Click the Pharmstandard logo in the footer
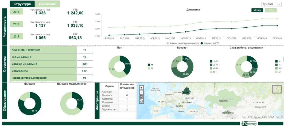Image resolution: width=284 pixels, height=126 pixels. pyautogui.click(x=249, y=124)
